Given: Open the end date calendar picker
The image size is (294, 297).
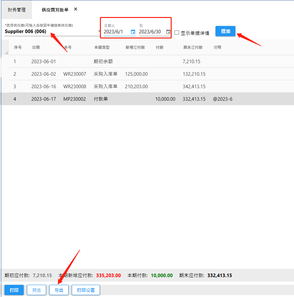Looking at the screenshot, I should [x=168, y=32].
